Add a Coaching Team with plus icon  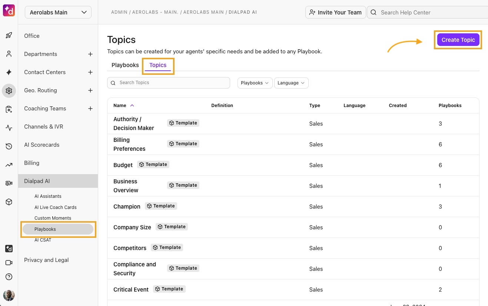tap(90, 109)
